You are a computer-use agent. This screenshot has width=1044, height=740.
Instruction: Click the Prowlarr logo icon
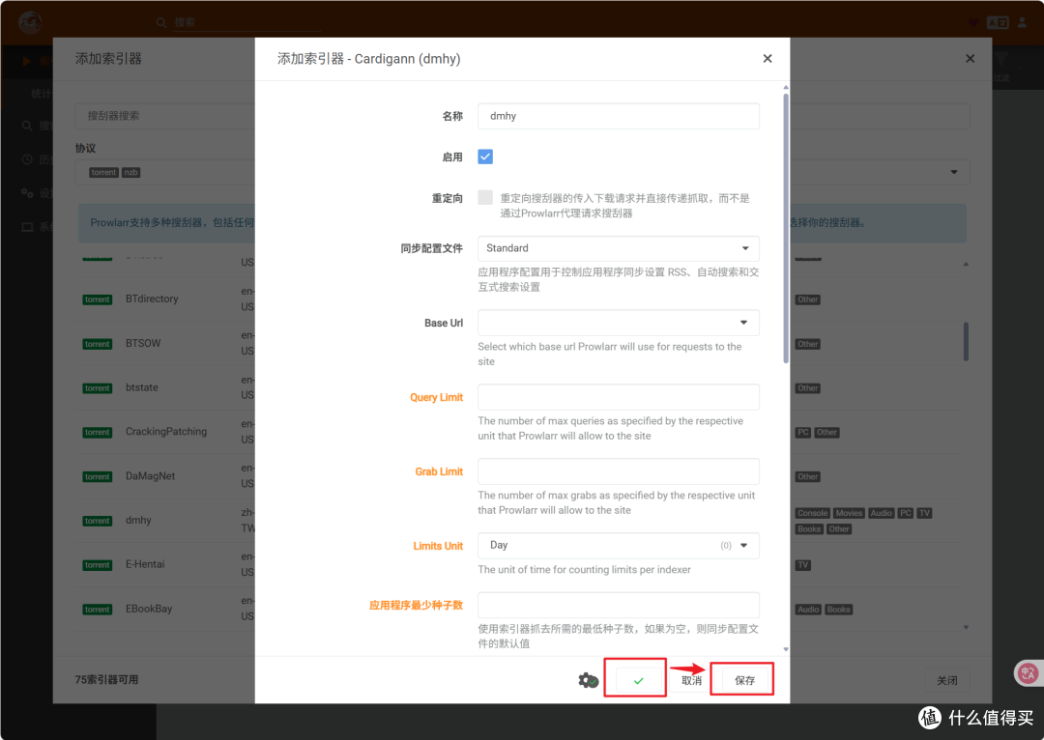coord(30,22)
